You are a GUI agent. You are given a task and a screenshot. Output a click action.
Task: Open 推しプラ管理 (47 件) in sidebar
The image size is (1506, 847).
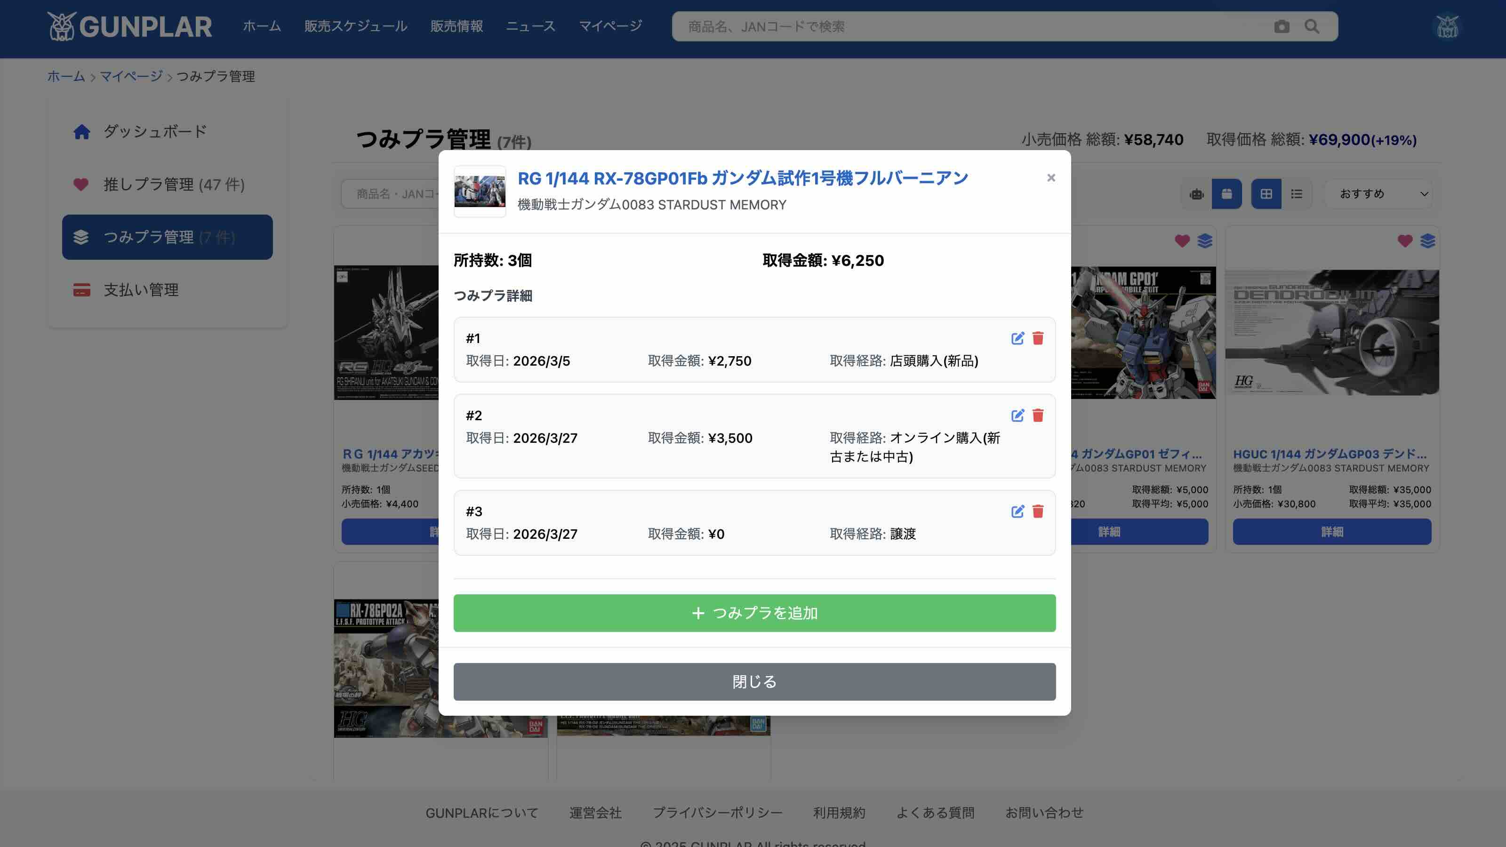167,184
